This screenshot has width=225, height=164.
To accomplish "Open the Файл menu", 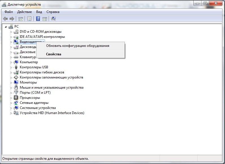I will 8,12.
